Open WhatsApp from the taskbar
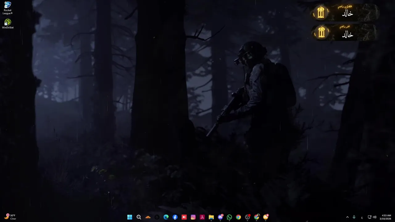This screenshot has height=222, width=395. pos(229,217)
